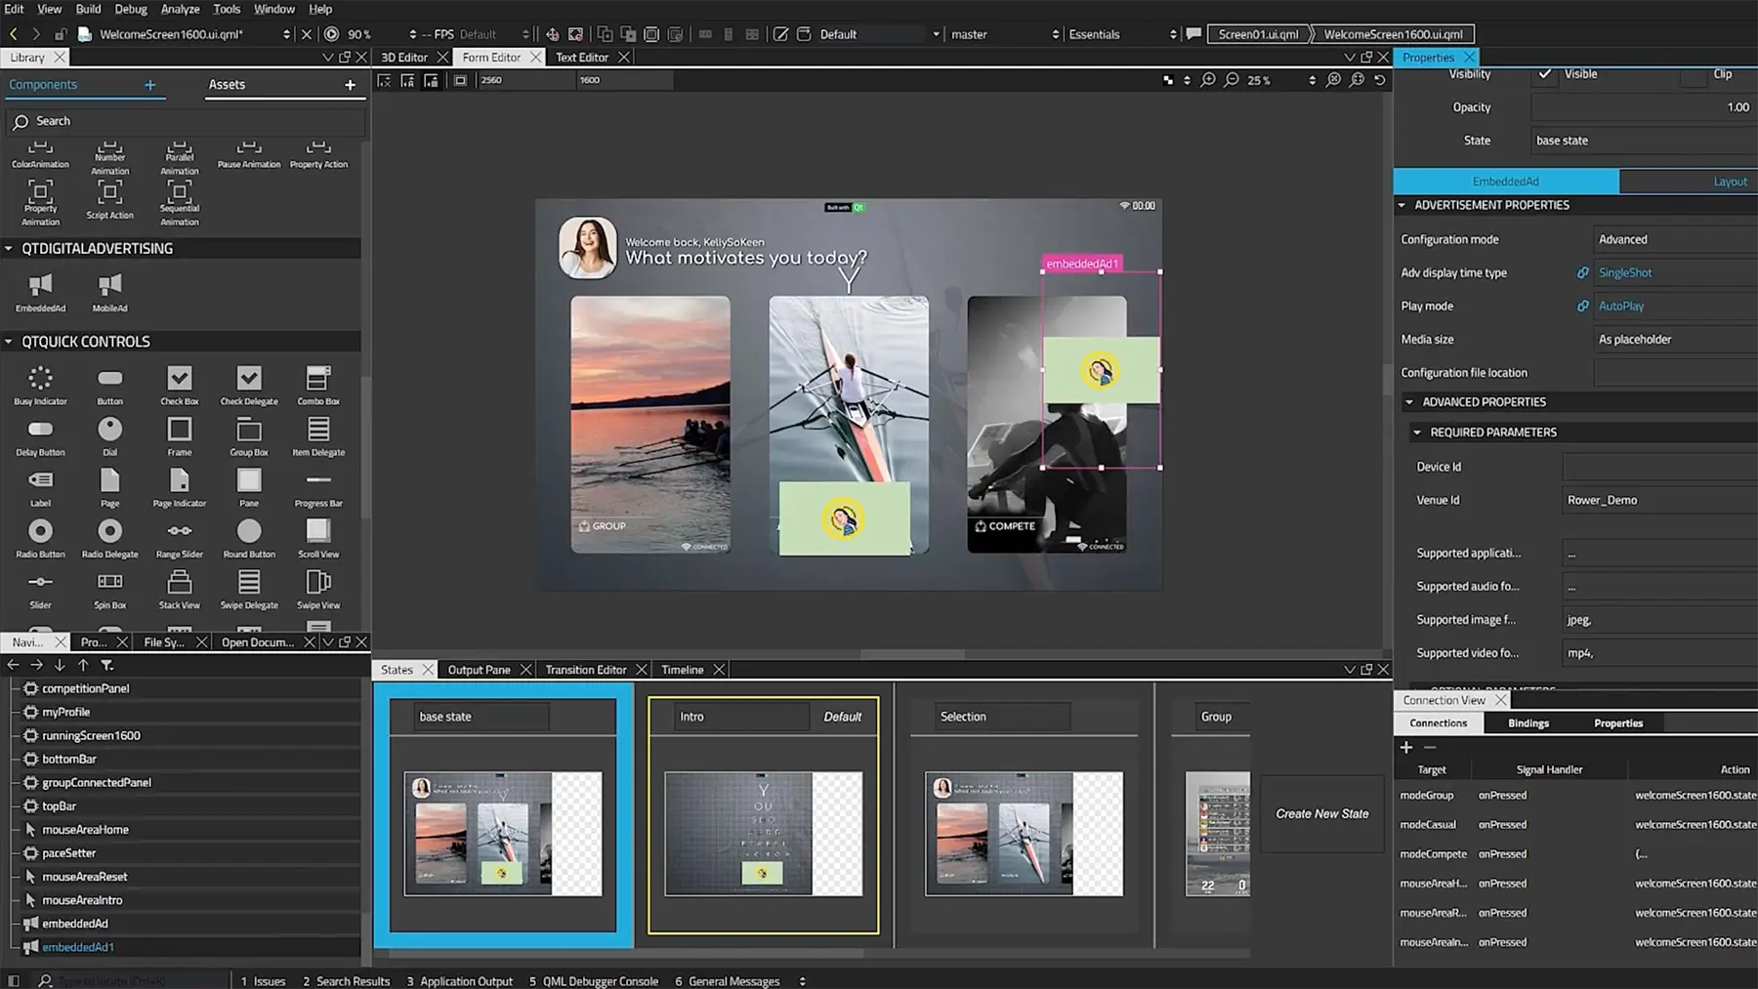Open the Analyze menu
Viewport: 1758px width, 989px height.
(180, 9)
